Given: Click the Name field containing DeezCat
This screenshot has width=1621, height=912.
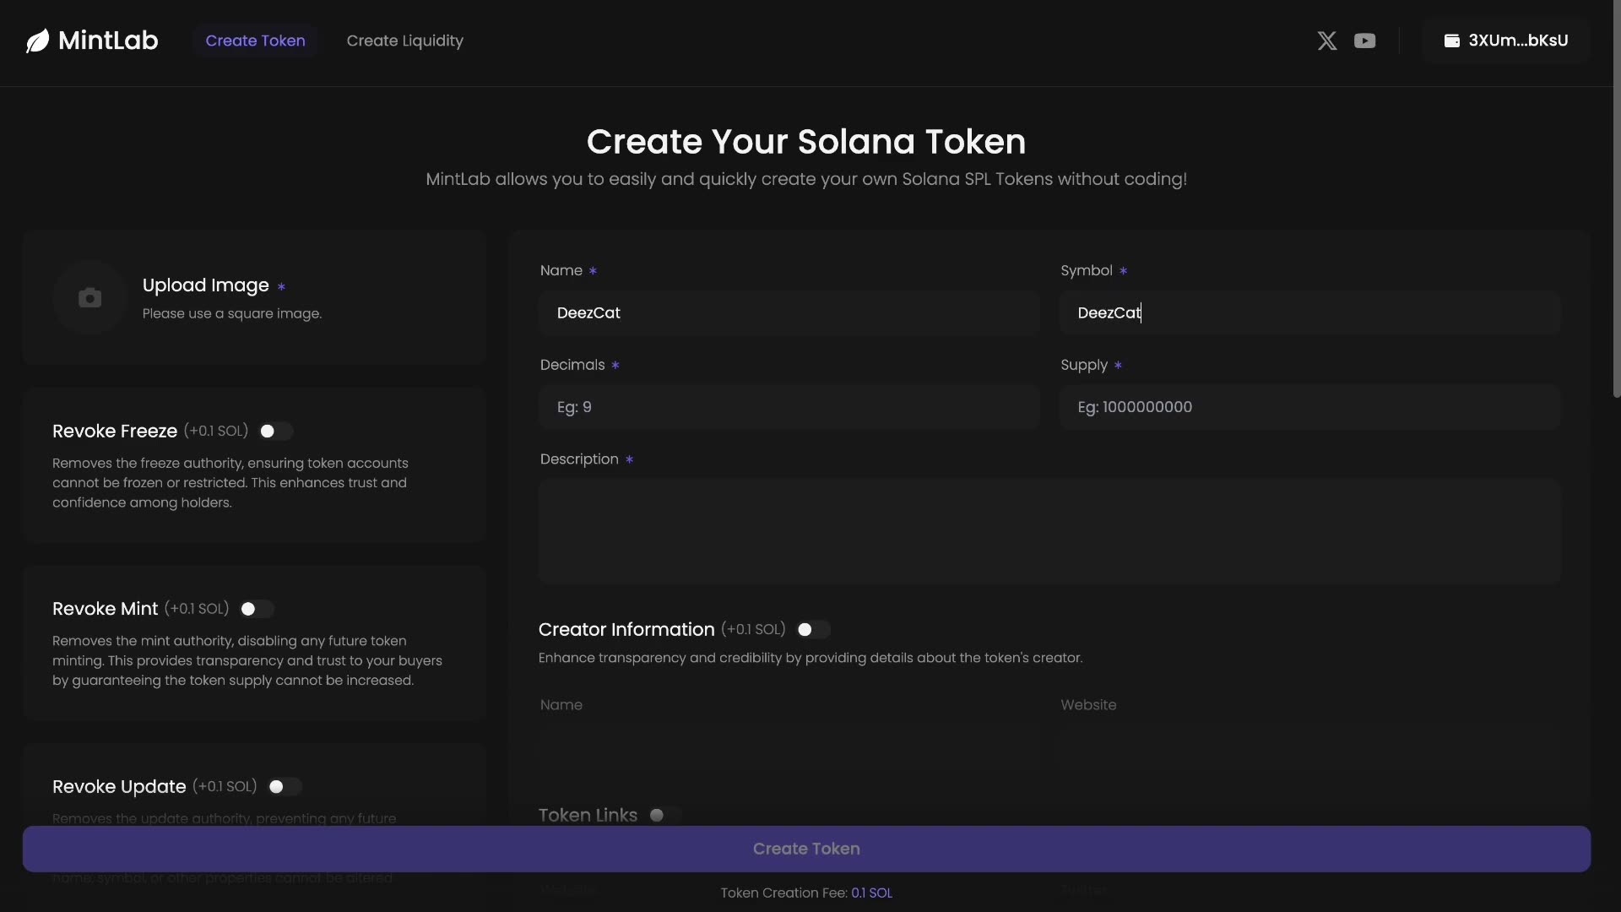Looking at the screenshot, I should [x=789, y=313].
